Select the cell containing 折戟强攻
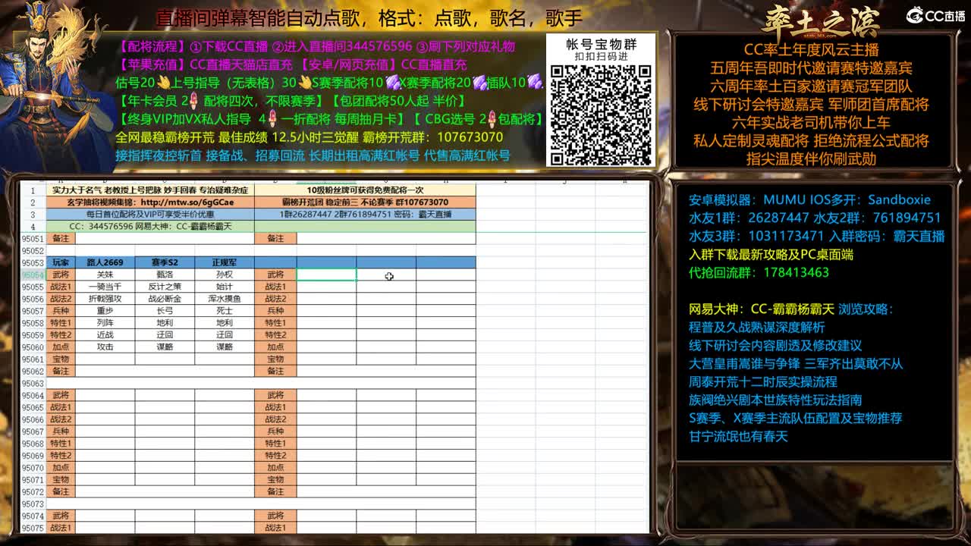 point(105,299)
